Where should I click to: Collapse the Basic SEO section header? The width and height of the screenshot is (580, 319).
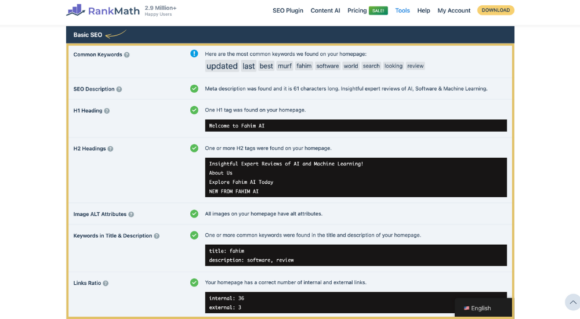(290, 35)
